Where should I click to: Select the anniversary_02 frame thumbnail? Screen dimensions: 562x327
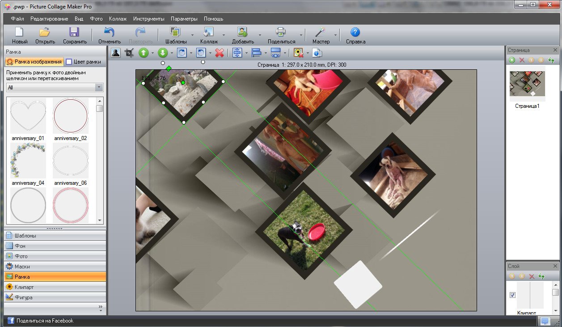pos(71,116)
